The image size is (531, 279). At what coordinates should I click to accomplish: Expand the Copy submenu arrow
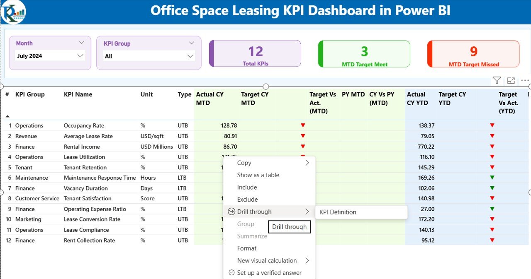tap(307, 163)
